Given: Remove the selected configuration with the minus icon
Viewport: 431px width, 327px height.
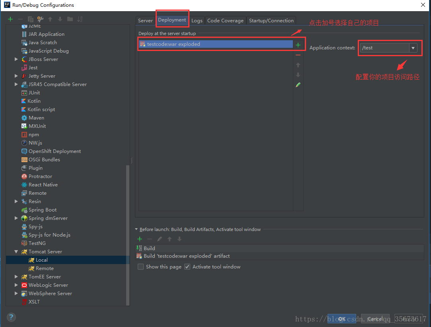Looking at the screenshot, I should [x=20, y=19].
